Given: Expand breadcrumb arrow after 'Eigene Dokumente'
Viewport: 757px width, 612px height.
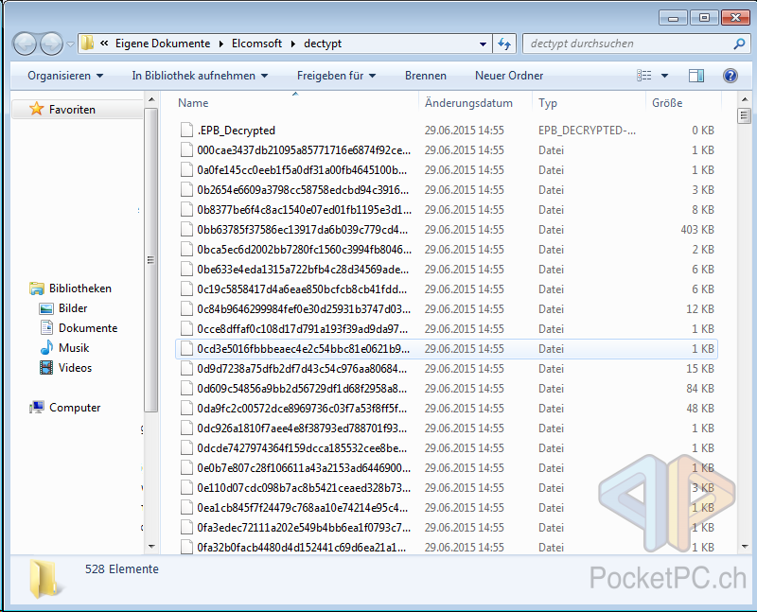Looking at the screenshot, I should point(221,44).
